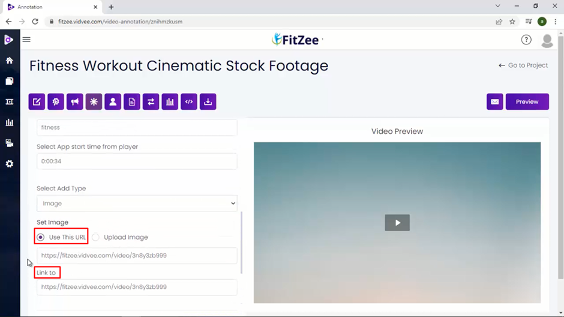Click the form panel scrollbar
The height and width of the screenshot is (317, 564).
pyautogui.click(x=241, y=243)
